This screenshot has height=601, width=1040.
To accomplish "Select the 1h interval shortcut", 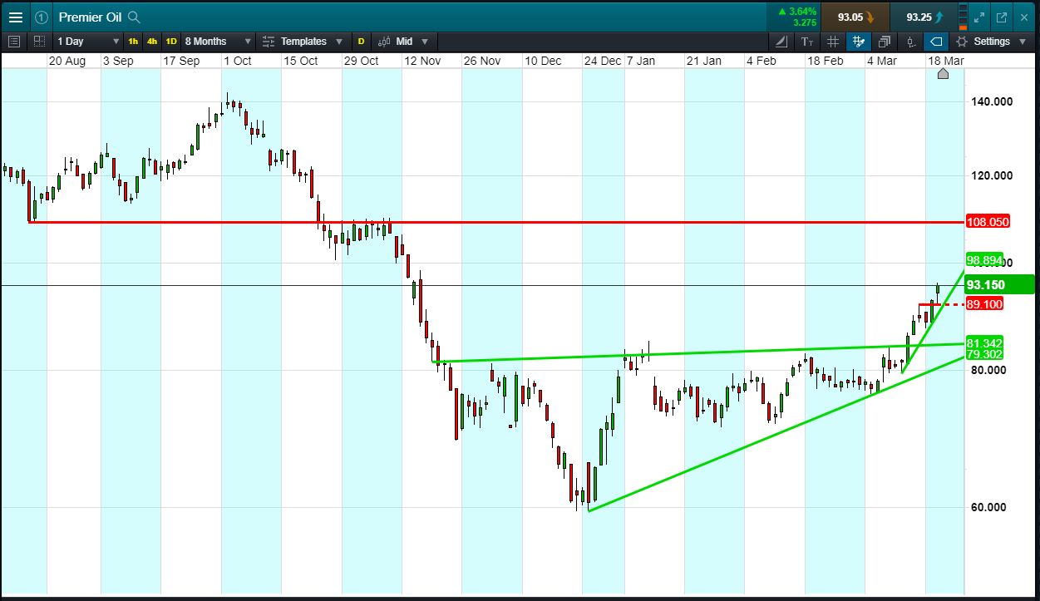I will (134, 41).
